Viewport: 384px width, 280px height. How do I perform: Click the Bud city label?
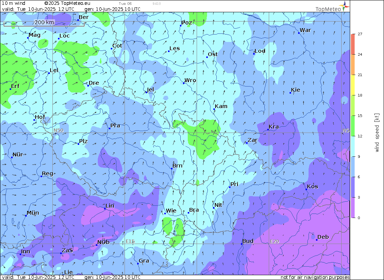[248, 241]
